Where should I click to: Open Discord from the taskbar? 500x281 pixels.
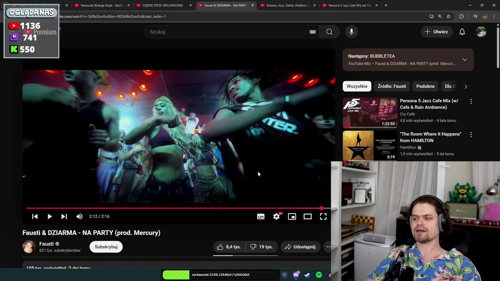(x=296, y=275)
